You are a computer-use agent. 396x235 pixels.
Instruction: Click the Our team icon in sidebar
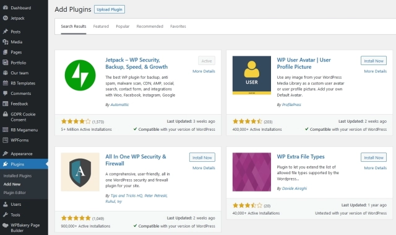tap(6, 73)
